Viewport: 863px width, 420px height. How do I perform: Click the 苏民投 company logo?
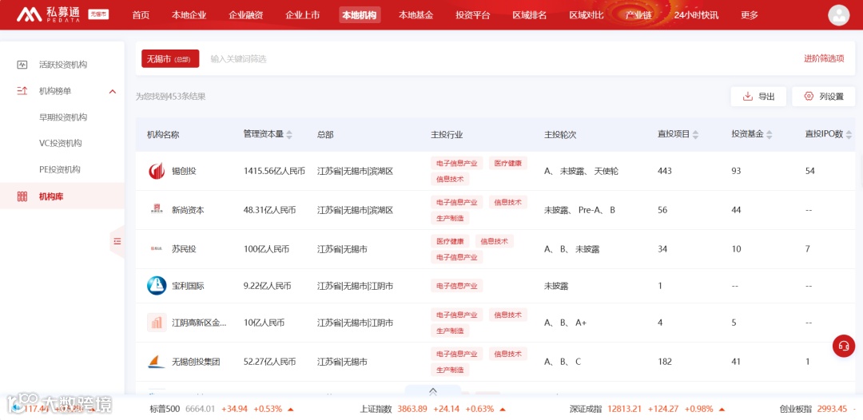157,249
